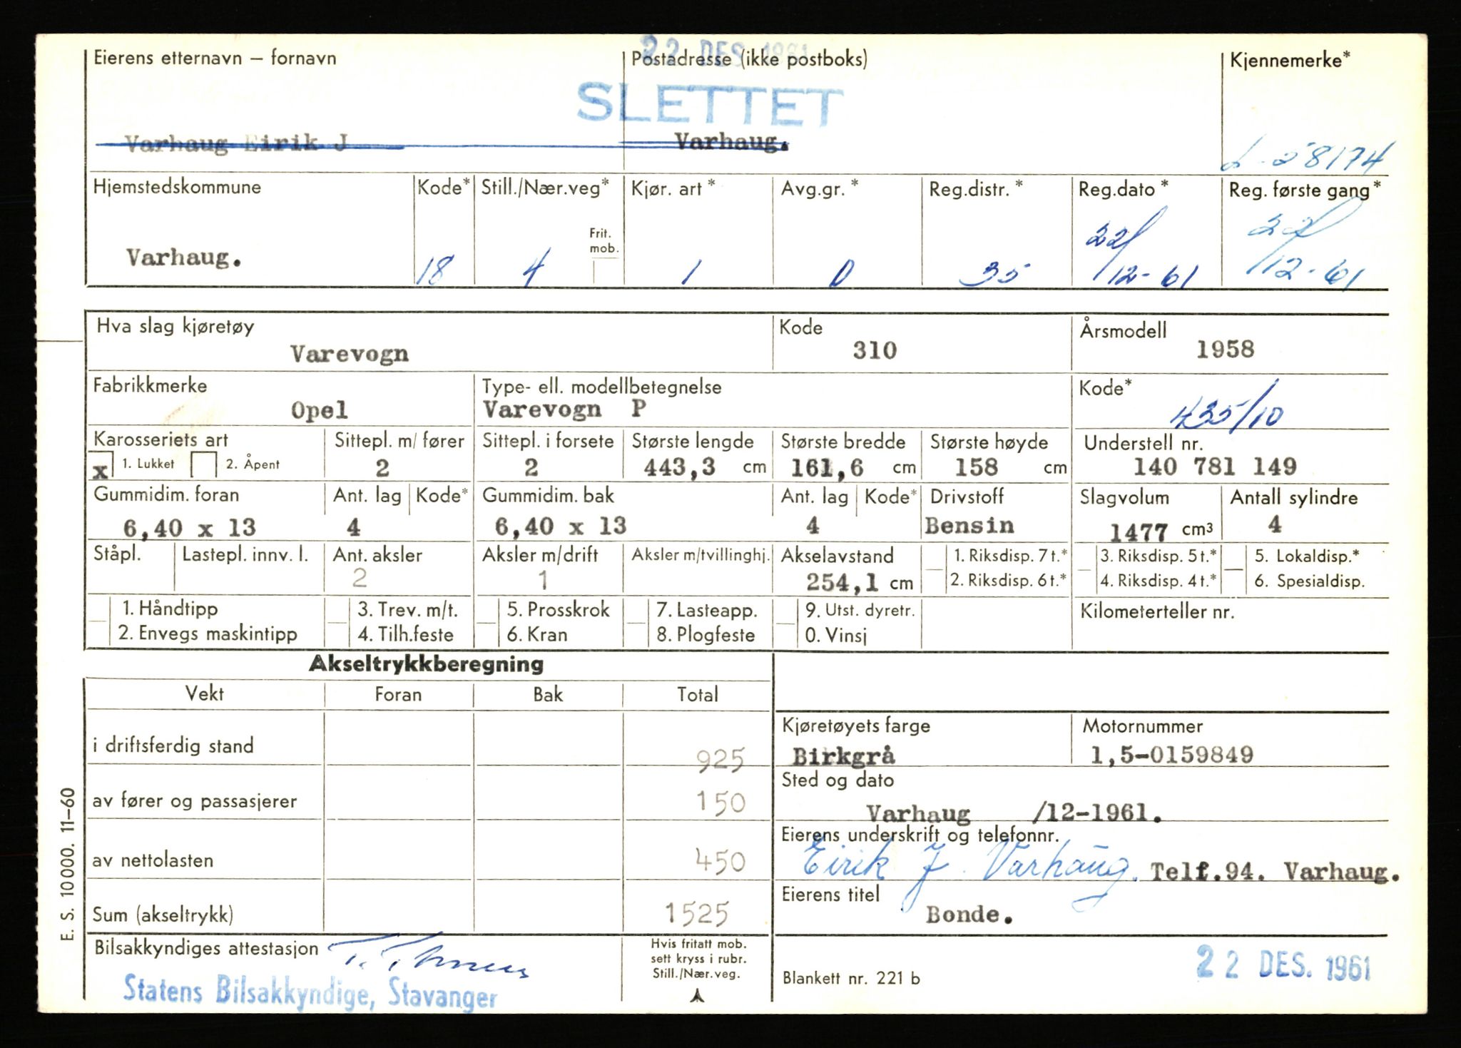Click the handwritten Reg.distr. value '35'
The image size is (1461, 1048).
(995, 274)
